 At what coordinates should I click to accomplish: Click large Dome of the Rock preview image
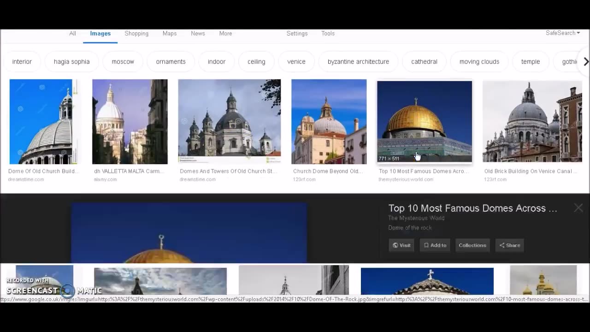point(189,233)
